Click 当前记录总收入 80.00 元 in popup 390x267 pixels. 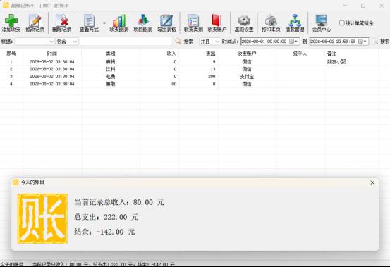pyautogui.click(x=119, y=202)
